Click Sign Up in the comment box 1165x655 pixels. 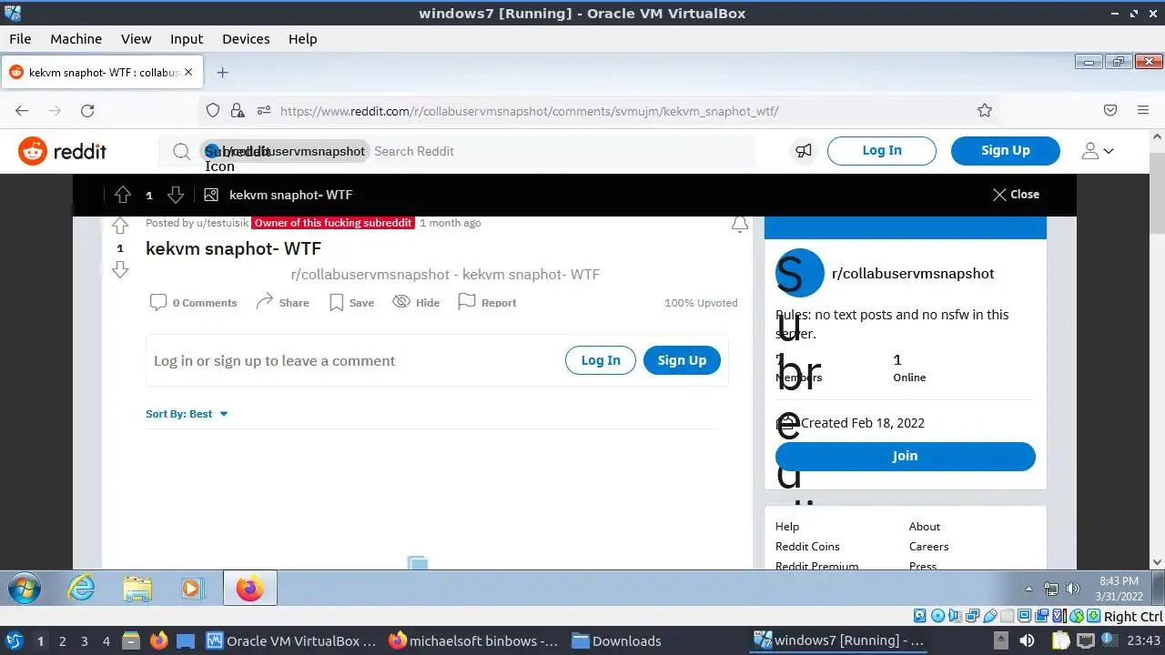pyautogui.click(x=682, y=360)
